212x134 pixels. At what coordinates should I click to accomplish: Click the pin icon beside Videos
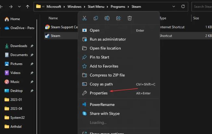click(x=32, y=73)
